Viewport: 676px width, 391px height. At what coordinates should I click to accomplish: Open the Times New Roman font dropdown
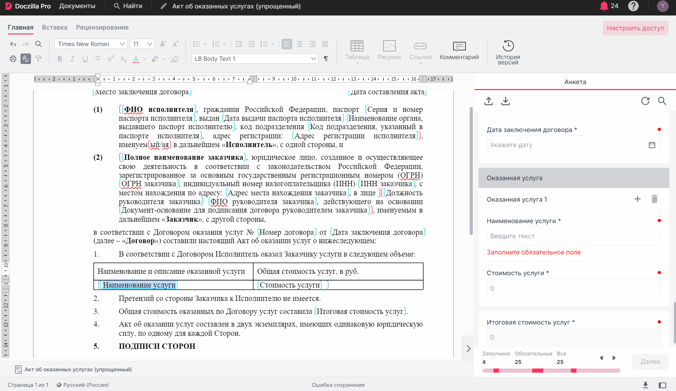[91, 44]
